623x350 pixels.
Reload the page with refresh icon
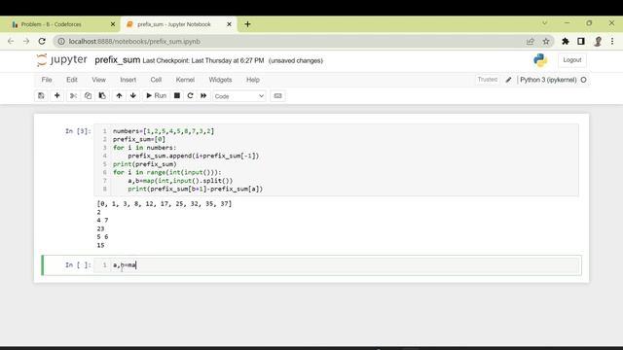42,41
